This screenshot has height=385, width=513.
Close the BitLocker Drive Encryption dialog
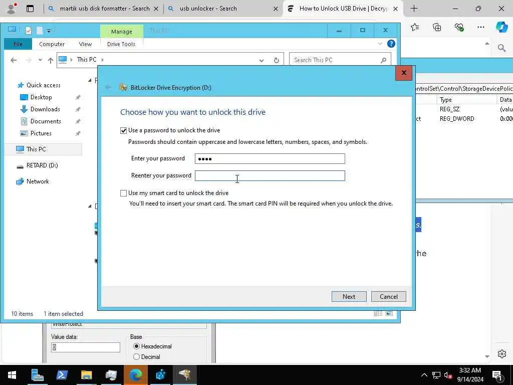tap(404, 73)
